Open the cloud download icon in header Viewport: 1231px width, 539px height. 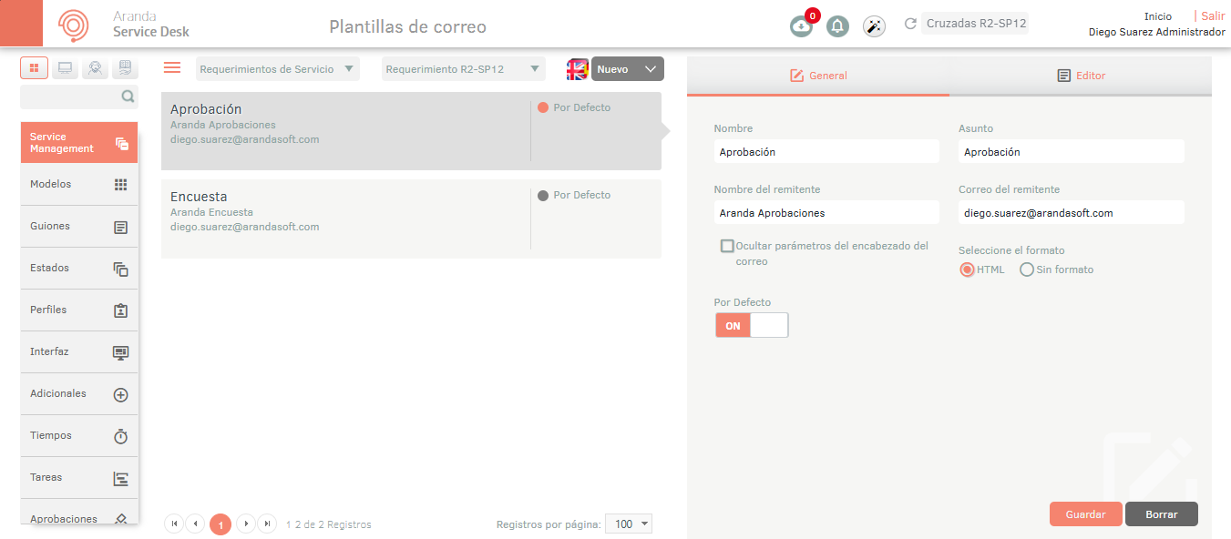pyautogui.click(x=801, y=26)
